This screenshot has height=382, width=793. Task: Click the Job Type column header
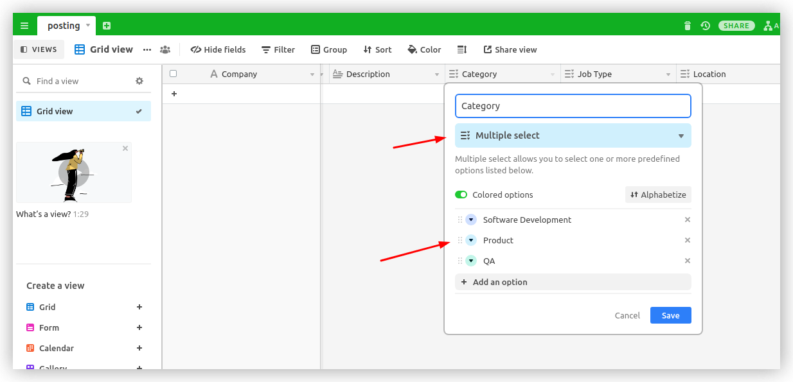pyautogui.click(x=618, y=74)
